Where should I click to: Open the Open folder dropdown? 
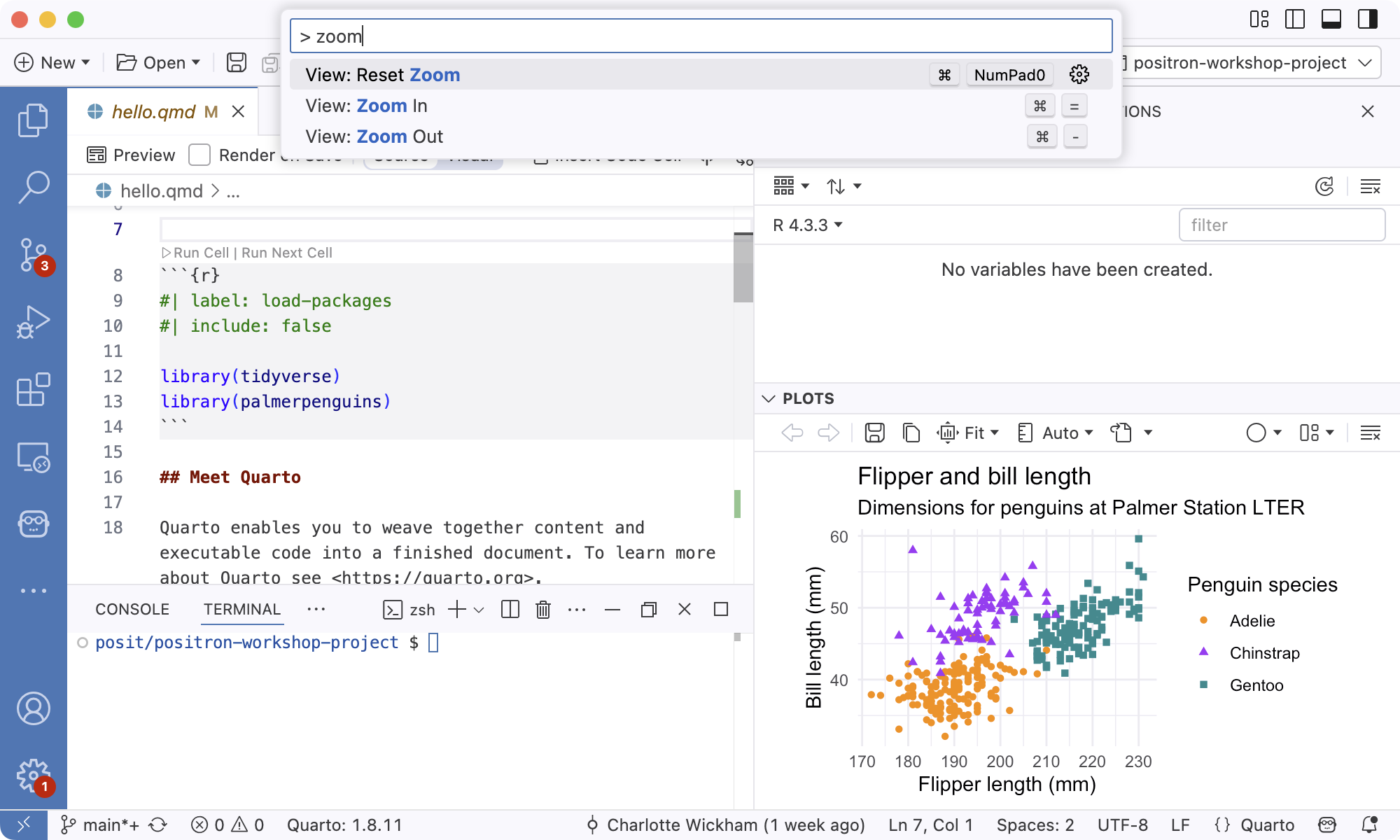(159, 62)
